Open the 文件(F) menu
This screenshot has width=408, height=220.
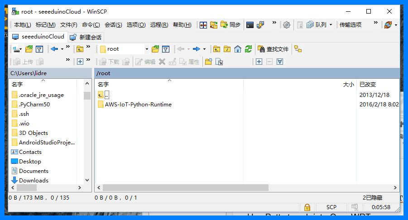(x=69, y=25)
